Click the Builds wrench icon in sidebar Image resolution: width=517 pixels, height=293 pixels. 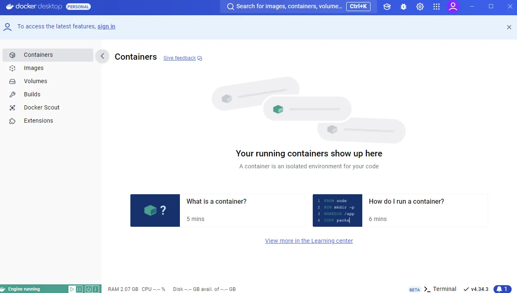pyautogui.click(x=12, y=94)
